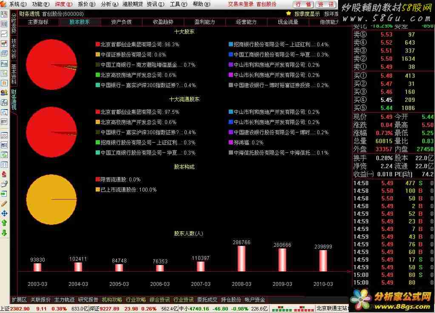Open the 功能(F) menu
This screenshot has width=435, height=313.
pos(41,4)
